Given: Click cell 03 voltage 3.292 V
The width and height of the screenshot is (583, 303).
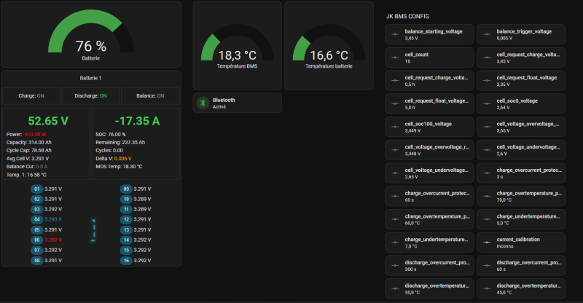Looking at the screenshot, I should 53,209.
